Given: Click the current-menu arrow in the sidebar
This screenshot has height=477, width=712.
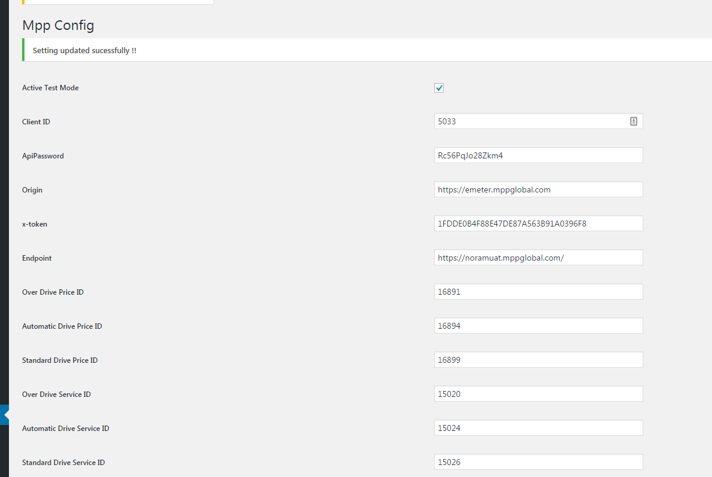Looking at the screenshot, I should (x=6, y=415).
